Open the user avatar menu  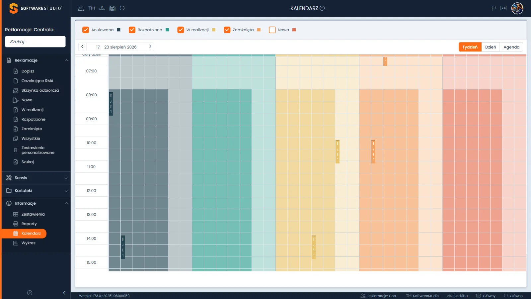click(x=517, y=8)
